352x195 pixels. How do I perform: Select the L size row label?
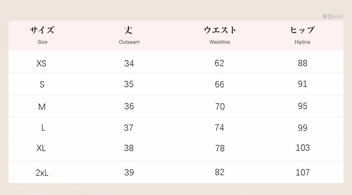coord(43,128)
